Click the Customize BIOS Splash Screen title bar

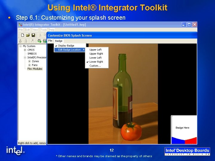(122, 35)
